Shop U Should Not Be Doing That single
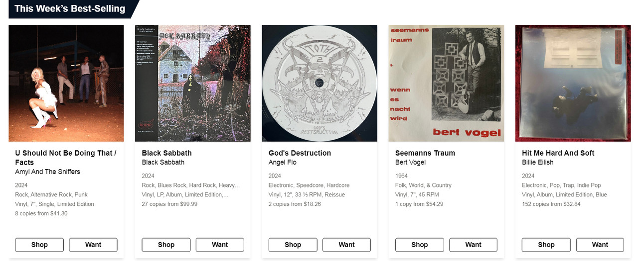This screenshot has width=638, height=261. [x=39, y=245]
